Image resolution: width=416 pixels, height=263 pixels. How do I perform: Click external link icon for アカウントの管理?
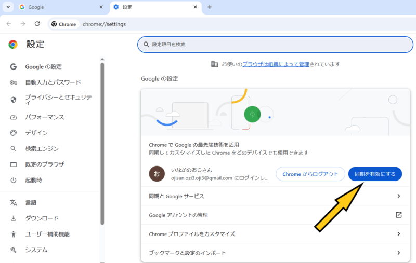click(398, 215)
